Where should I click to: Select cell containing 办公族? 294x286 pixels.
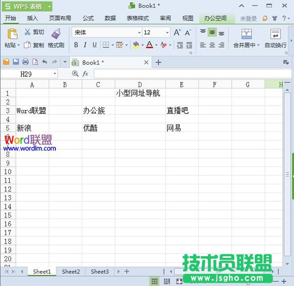click(98, 110)
